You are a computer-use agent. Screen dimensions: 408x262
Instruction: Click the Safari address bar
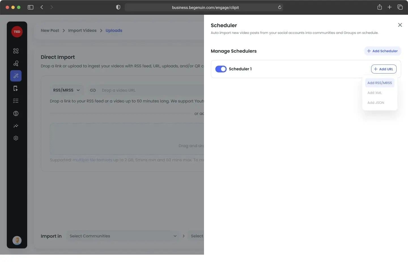[204, 7]
